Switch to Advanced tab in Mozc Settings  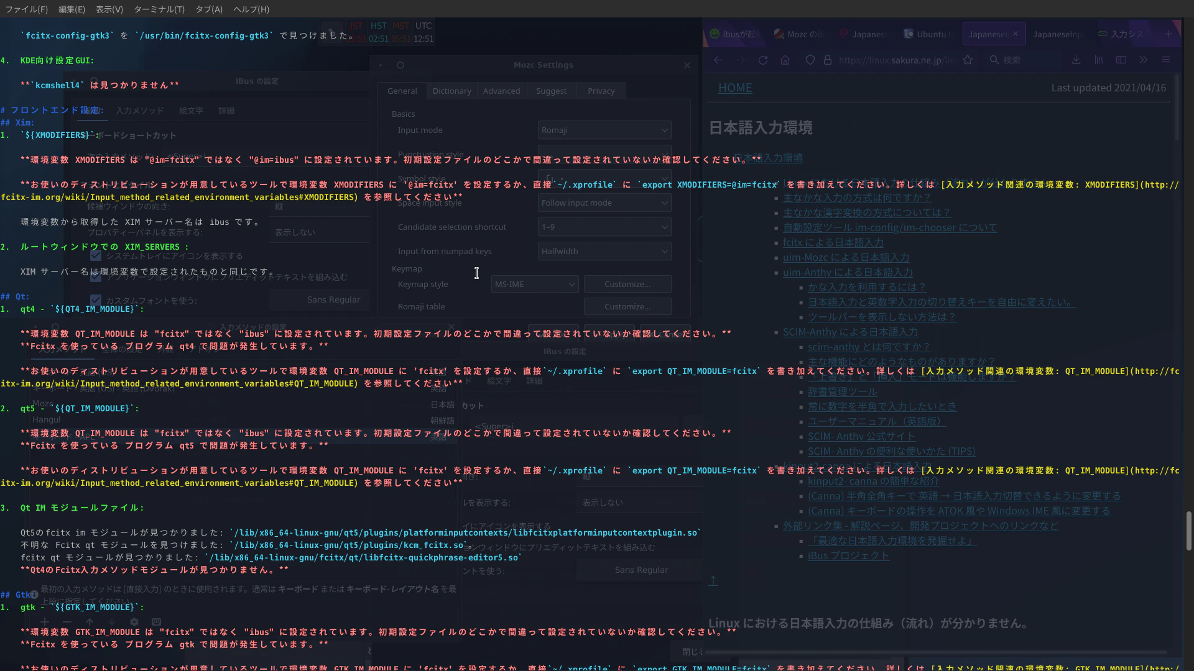click(501, 91)
